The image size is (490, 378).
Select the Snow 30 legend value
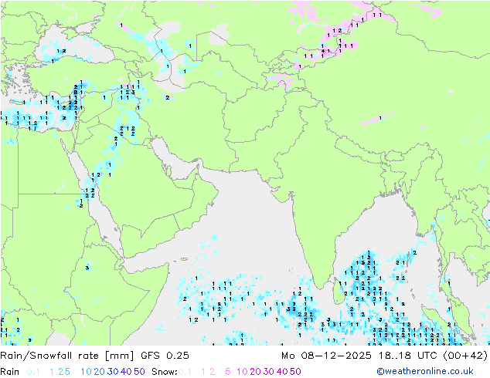point(269,372)
